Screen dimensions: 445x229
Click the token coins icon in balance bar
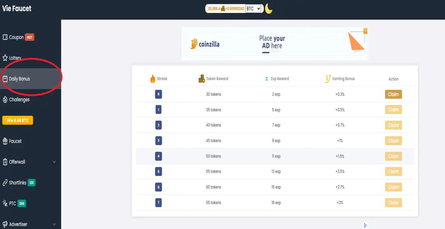tap(223, 9)
